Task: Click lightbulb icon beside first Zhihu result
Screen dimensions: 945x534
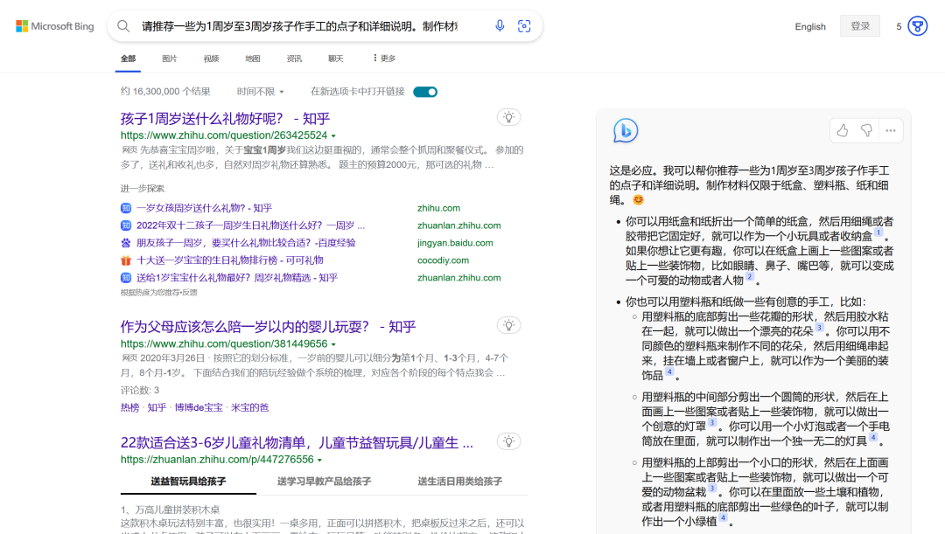Action: point(508,117)
